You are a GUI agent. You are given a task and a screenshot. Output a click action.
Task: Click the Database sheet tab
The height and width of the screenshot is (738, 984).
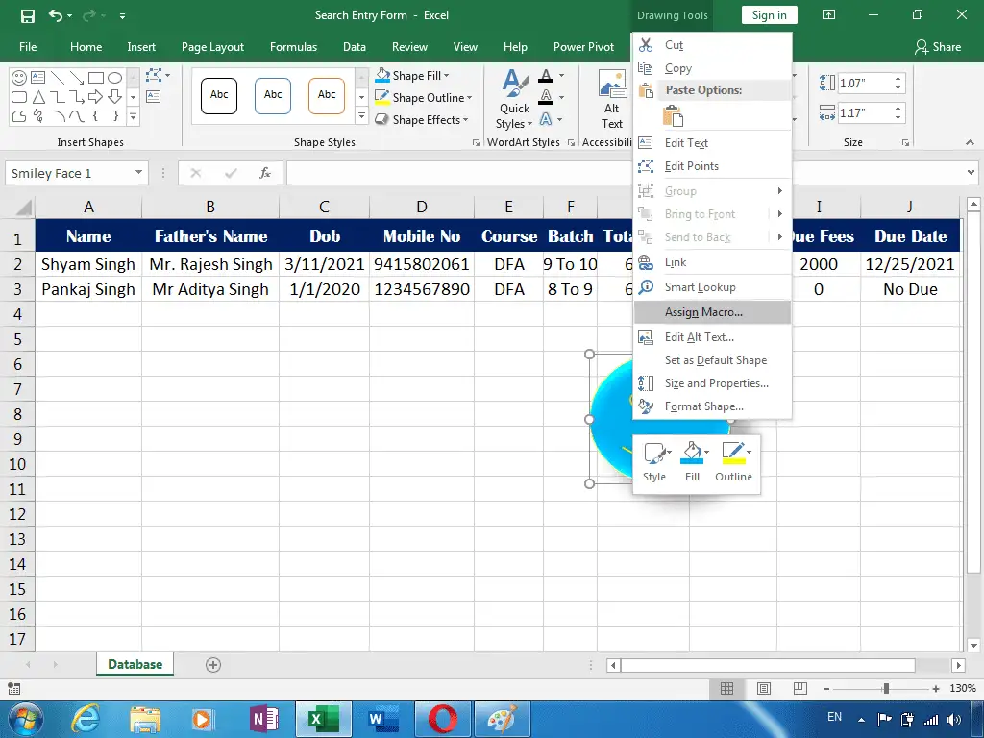pyautogui.click(x=135, y=664)
